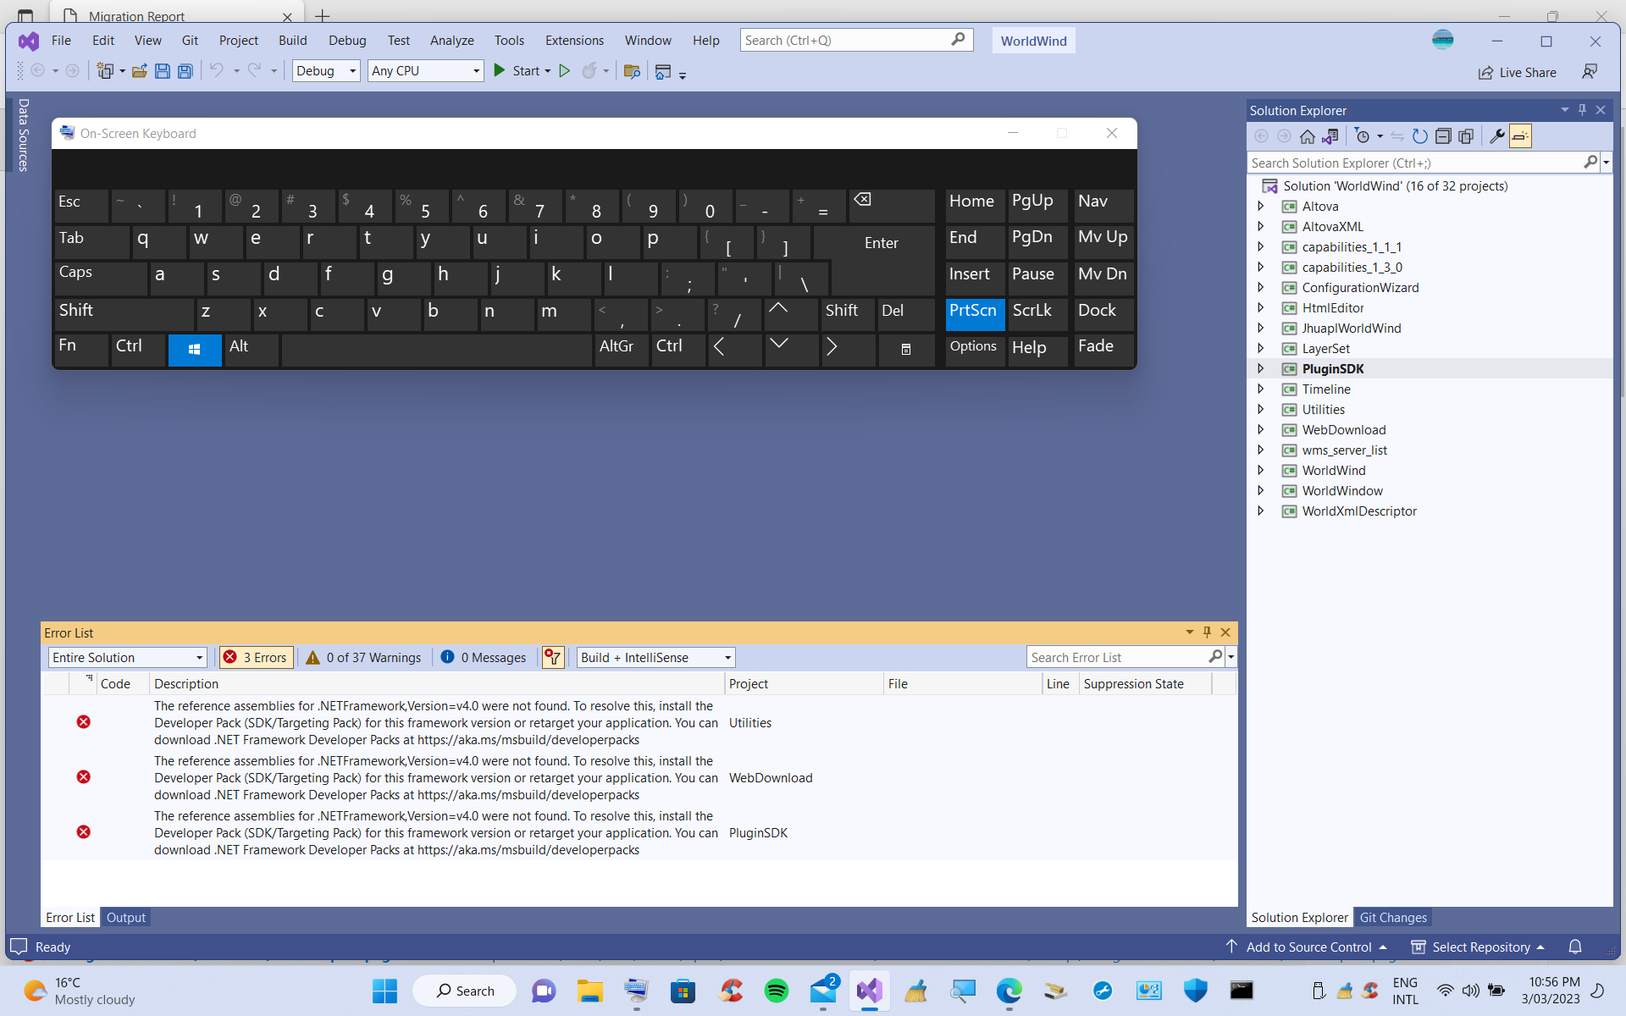Viewport: 1626px width, 1016px height.
Task: Click the menu key on On-Screen Keyboard
Action: coord(906,350)
